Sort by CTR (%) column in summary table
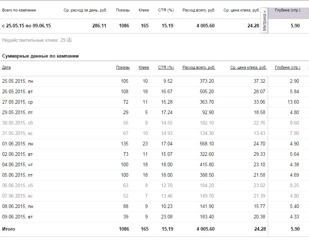The width and height of the screenshot is (309, 240). click(166, 67)
